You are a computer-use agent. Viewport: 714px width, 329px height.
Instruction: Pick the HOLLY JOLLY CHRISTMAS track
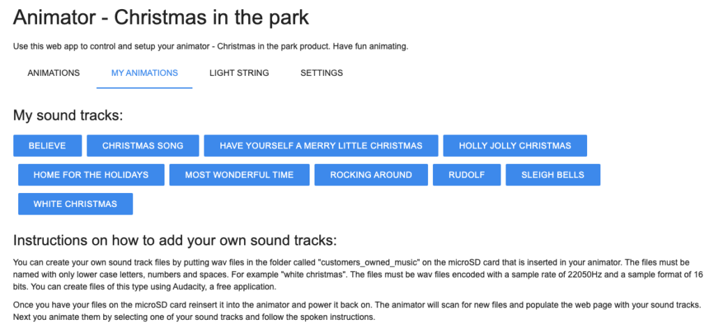click(515, 146)
